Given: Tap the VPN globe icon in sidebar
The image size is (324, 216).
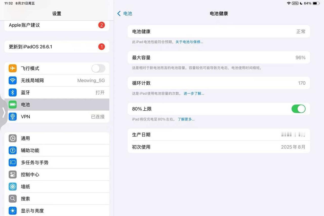Looking at the screenshot, I should [x=13, y=117].
